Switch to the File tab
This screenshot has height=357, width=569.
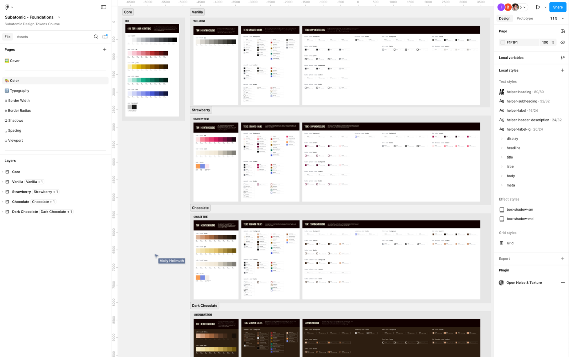pos(7,37)
